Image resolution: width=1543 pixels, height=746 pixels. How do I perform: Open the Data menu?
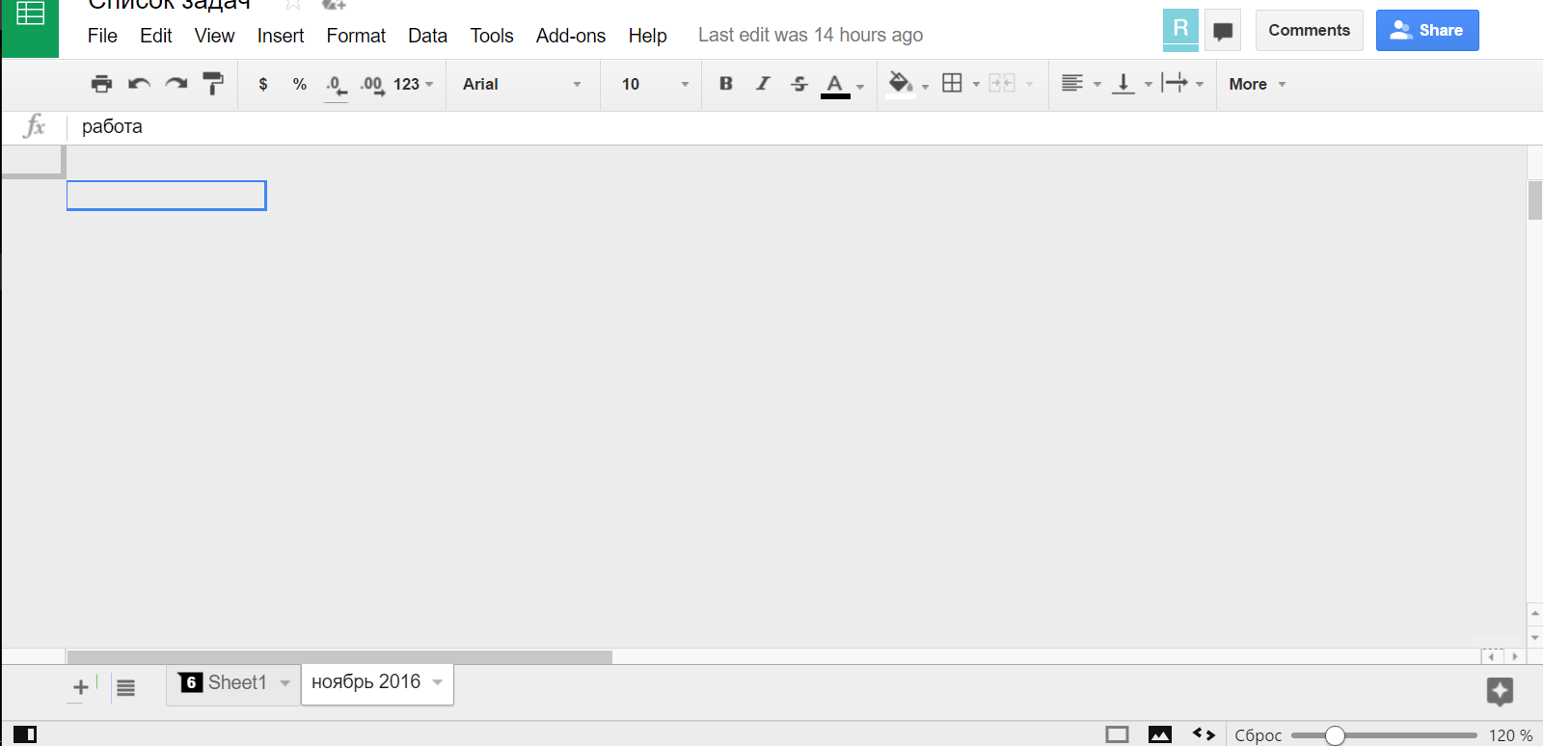click(x=427, y=36)
